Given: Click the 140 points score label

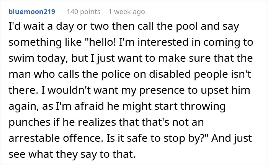Looking at the screenshot, I should click(x=83, y=12).
